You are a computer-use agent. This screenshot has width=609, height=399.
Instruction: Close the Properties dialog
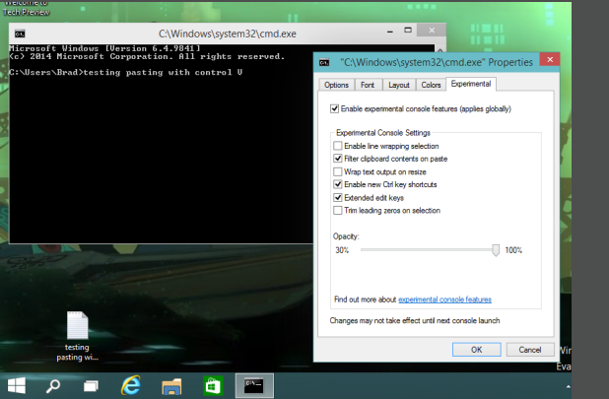[550, 59]
